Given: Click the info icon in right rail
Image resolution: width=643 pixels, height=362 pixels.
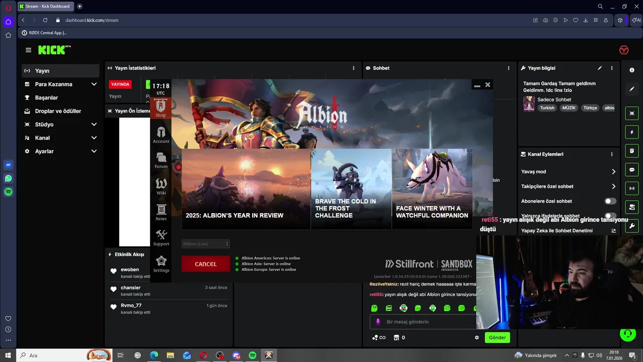Looking at the screenshot, I should pos(632,70).
